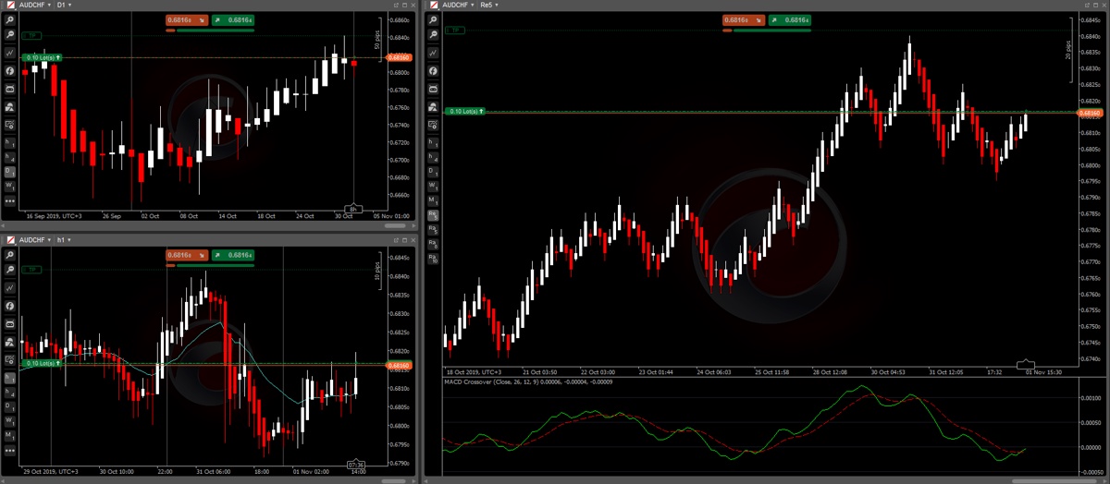This screenshot has height=484, width=1110.
Task: Switch D1 chart to h1 timeframe
Action: click(9, 143)
